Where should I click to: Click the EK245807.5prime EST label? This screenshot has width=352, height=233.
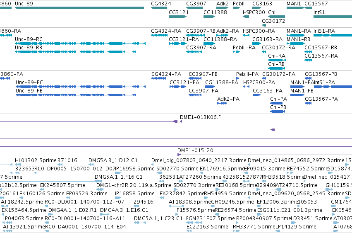pos(62,185)
